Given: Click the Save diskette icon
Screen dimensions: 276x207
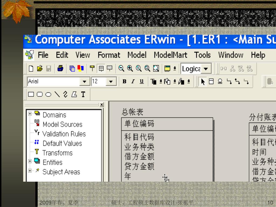Looking at the screenshot, I should (x=49, y=68).
